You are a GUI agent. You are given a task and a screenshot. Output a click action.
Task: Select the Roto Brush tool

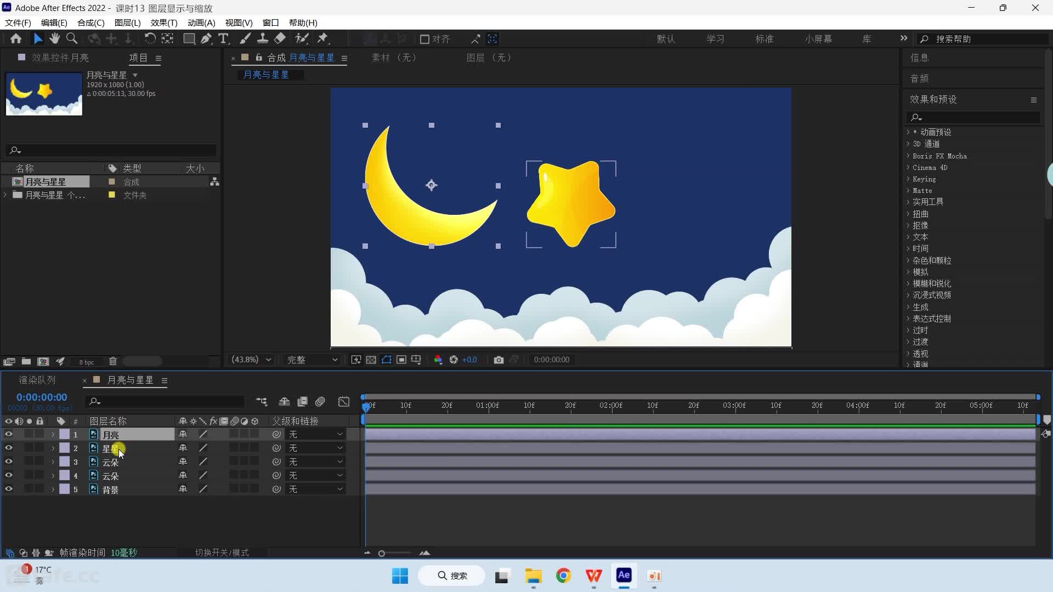[302, 39]
